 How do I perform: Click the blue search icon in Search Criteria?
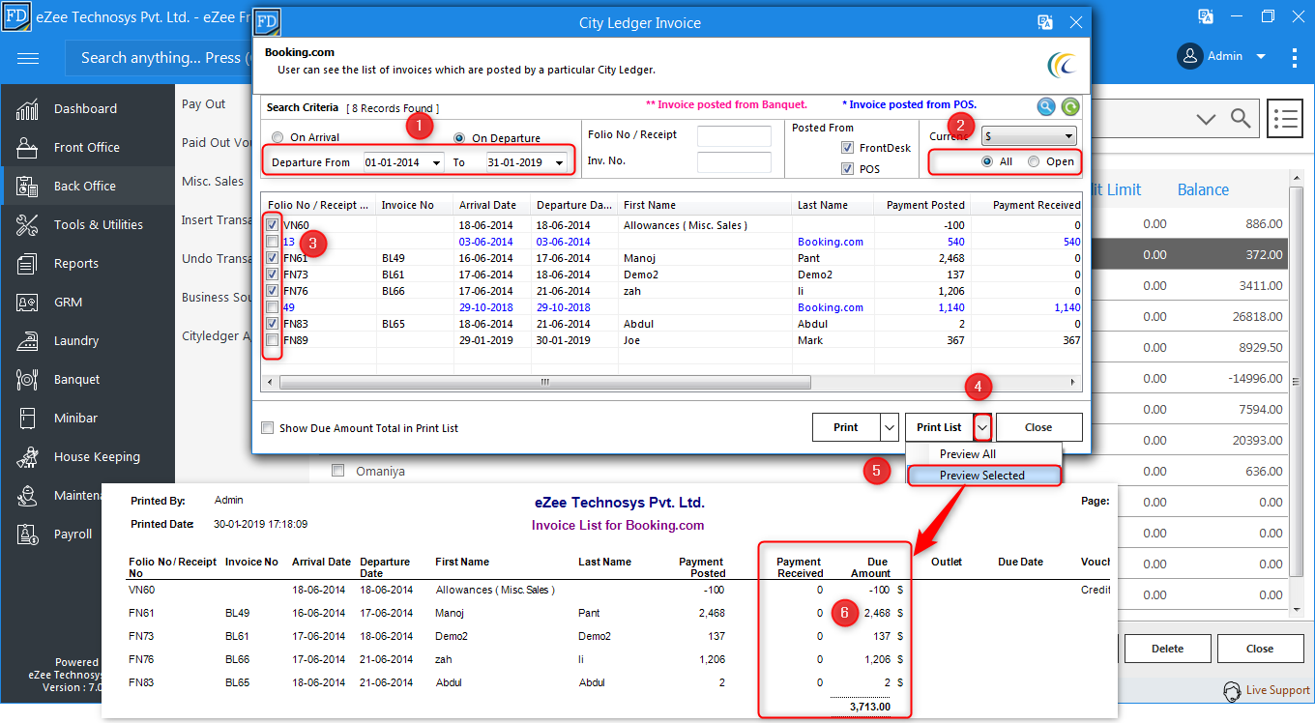pyautogui.click(x=1046, y=106)
